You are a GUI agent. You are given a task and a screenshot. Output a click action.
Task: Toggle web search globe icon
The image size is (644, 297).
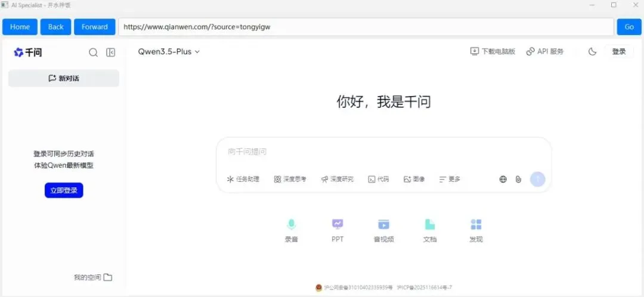click(x=503, y=179)
